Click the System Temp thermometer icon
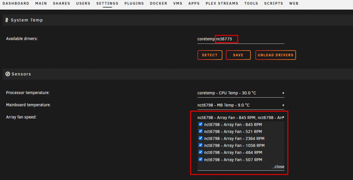 click(x=7, y=20)
